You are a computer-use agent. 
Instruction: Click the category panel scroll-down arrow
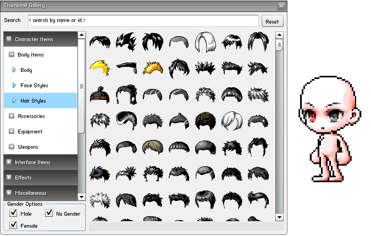81,197
